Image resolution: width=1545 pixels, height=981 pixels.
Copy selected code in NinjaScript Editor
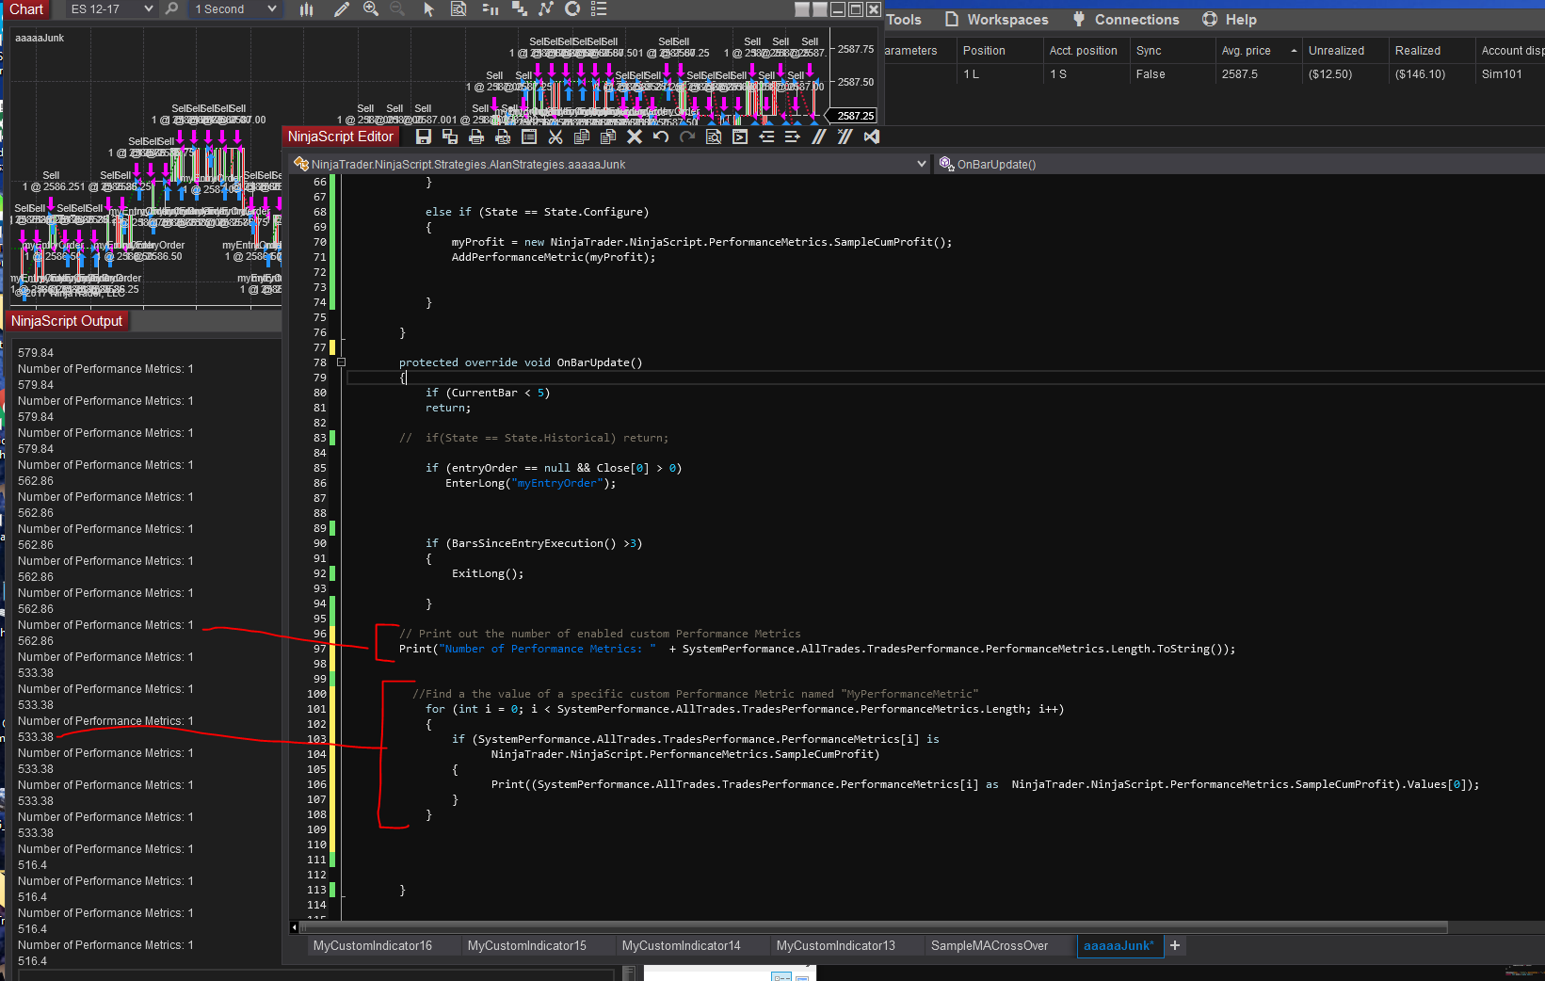coord(582,137)
